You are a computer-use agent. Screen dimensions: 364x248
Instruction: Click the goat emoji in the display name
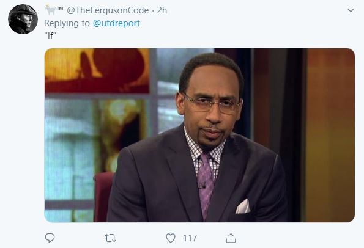pyautogui.click(x=50, y=10)
